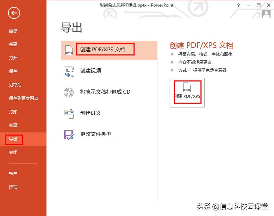Click the Help question mark icon
Screen dimensions: 274x216
tap(239, 6)
